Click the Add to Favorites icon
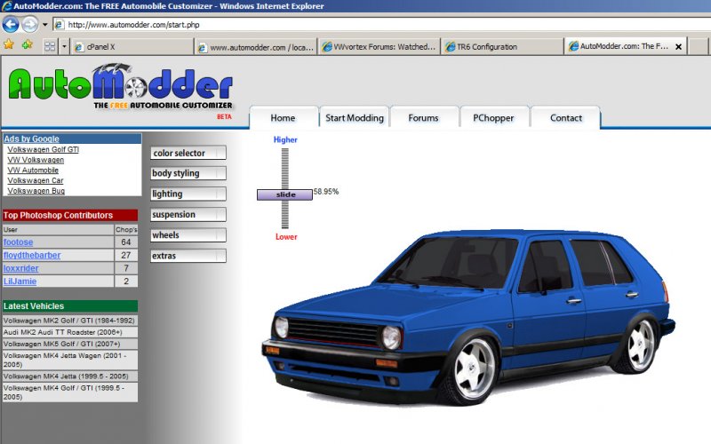This screenshot has height=444, width=711. pyautogui.click(x=27, y=44)
